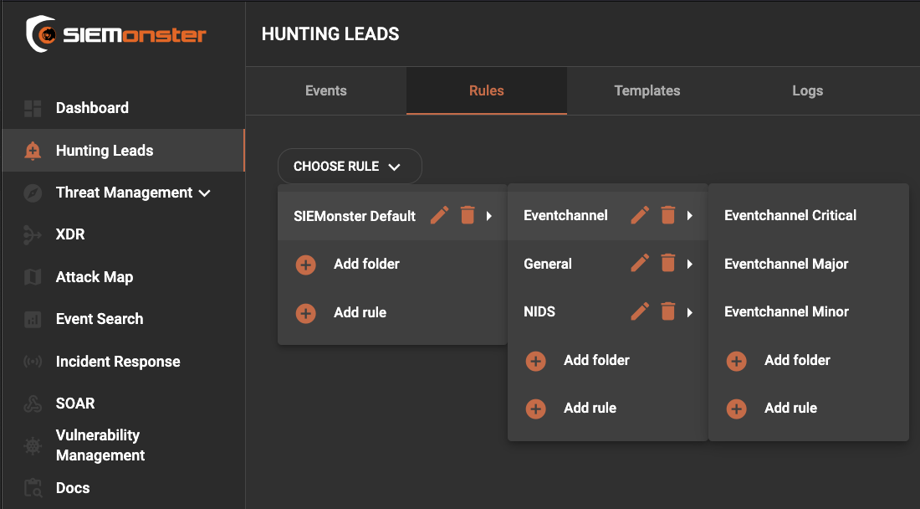
Task: Switch to the Templates tab
Action: coord(647,90)
